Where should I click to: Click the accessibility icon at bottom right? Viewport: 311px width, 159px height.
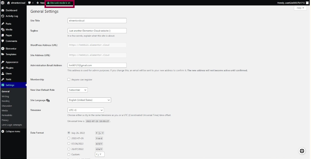click(302, 151)
